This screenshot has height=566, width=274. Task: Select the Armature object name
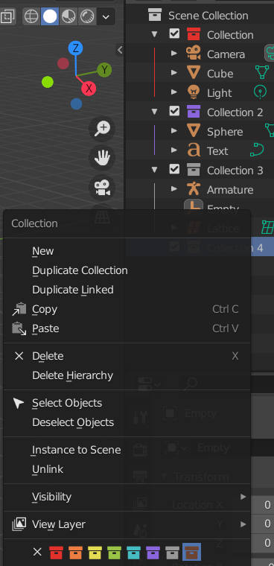230,189
